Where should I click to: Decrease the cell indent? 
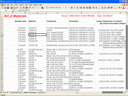tap(108, 8)
